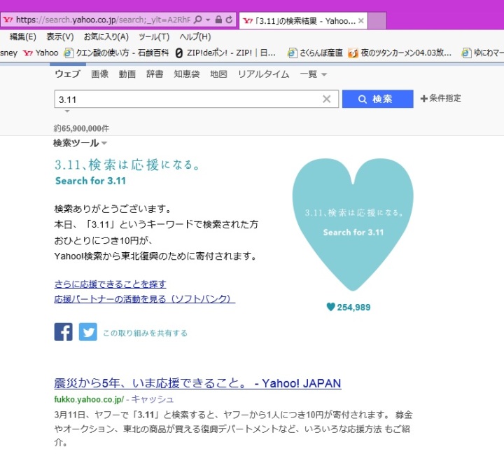Click the Twitter share icon
The height and width of the screenshot is (456, 504).
(87, 332)
